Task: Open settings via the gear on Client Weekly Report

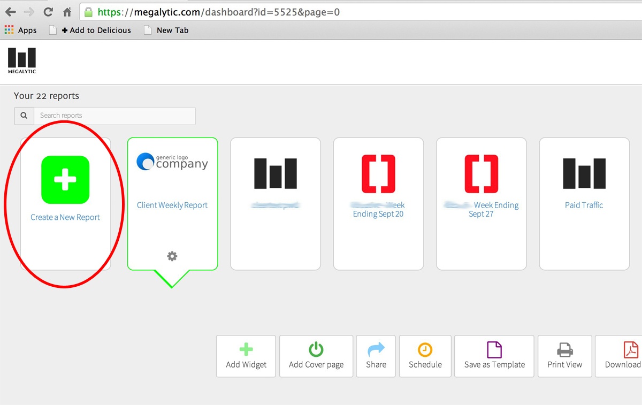Action: [x=172, y=256]
